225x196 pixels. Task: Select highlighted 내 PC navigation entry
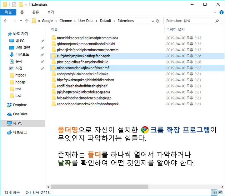coord(23,123)
